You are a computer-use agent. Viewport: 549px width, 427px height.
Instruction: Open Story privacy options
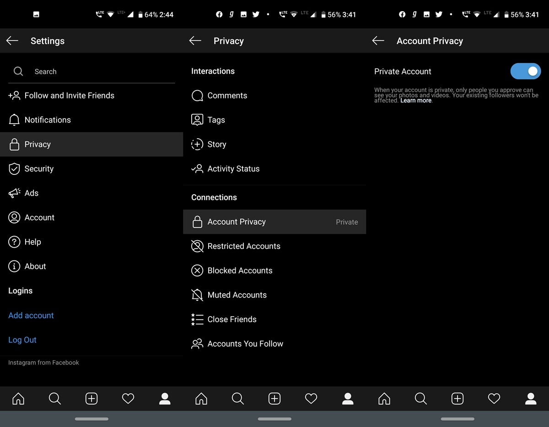pos(274,144)
